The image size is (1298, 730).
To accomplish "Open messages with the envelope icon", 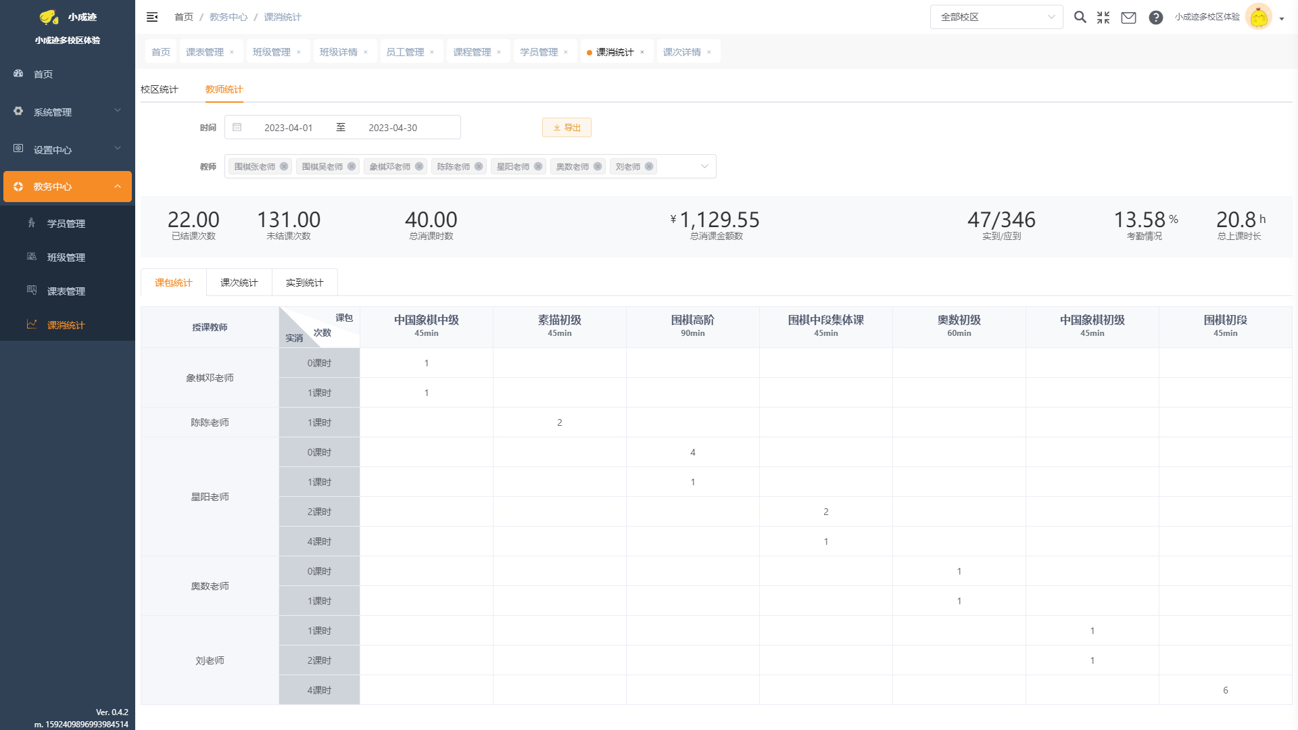I will 1128,18.
